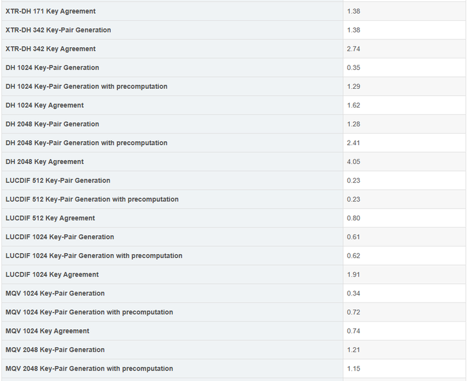The height and width of the screenshot is (381, 467).
Task: Select DH 1024 Key-Pair Generation with precomputation
Action: pyautogui.click(x=86, y=86)
